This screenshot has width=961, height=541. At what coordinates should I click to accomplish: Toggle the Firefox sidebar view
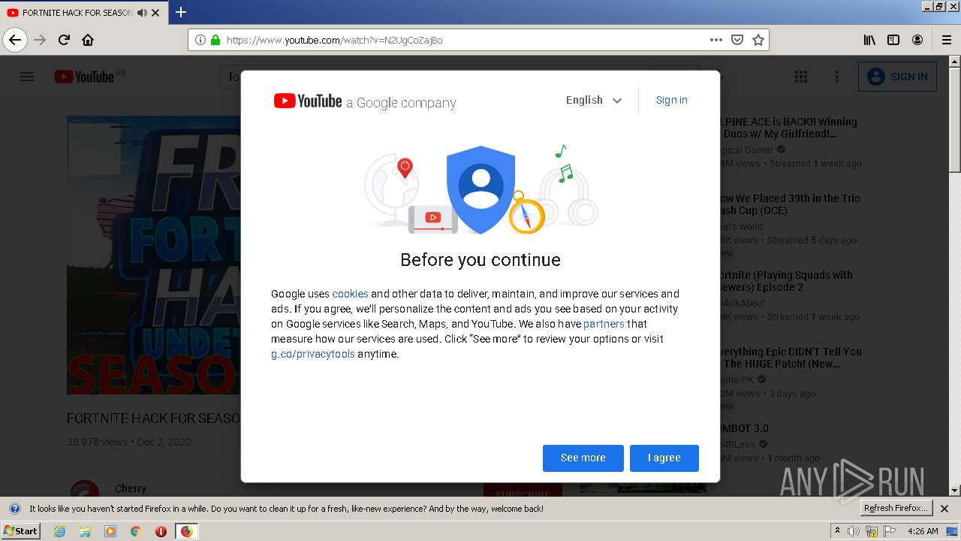click(893, 40)
